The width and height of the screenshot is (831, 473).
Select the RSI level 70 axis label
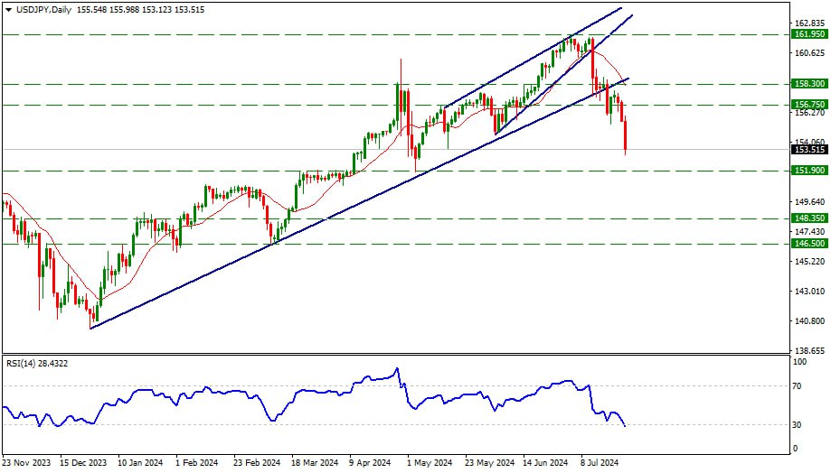pos(797,386)
